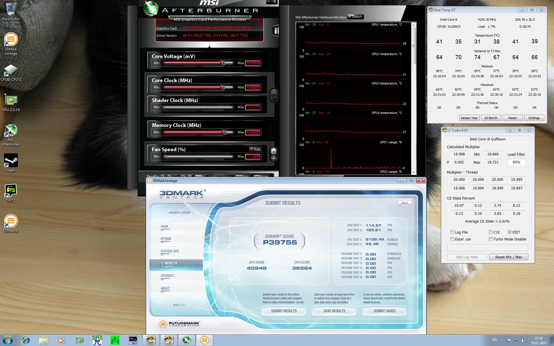Click the Add Log Note button
Screen dimensions: 554x346
pos(467,257)
